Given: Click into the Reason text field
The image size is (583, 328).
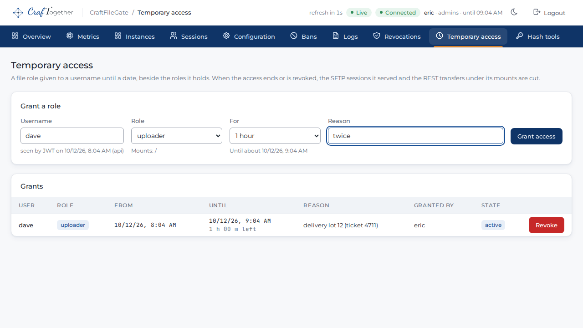Looking at the screenshot, I should click(415, 136).
